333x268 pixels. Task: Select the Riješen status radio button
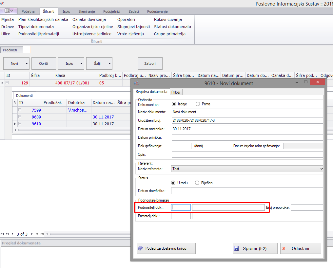click(197, 183)
